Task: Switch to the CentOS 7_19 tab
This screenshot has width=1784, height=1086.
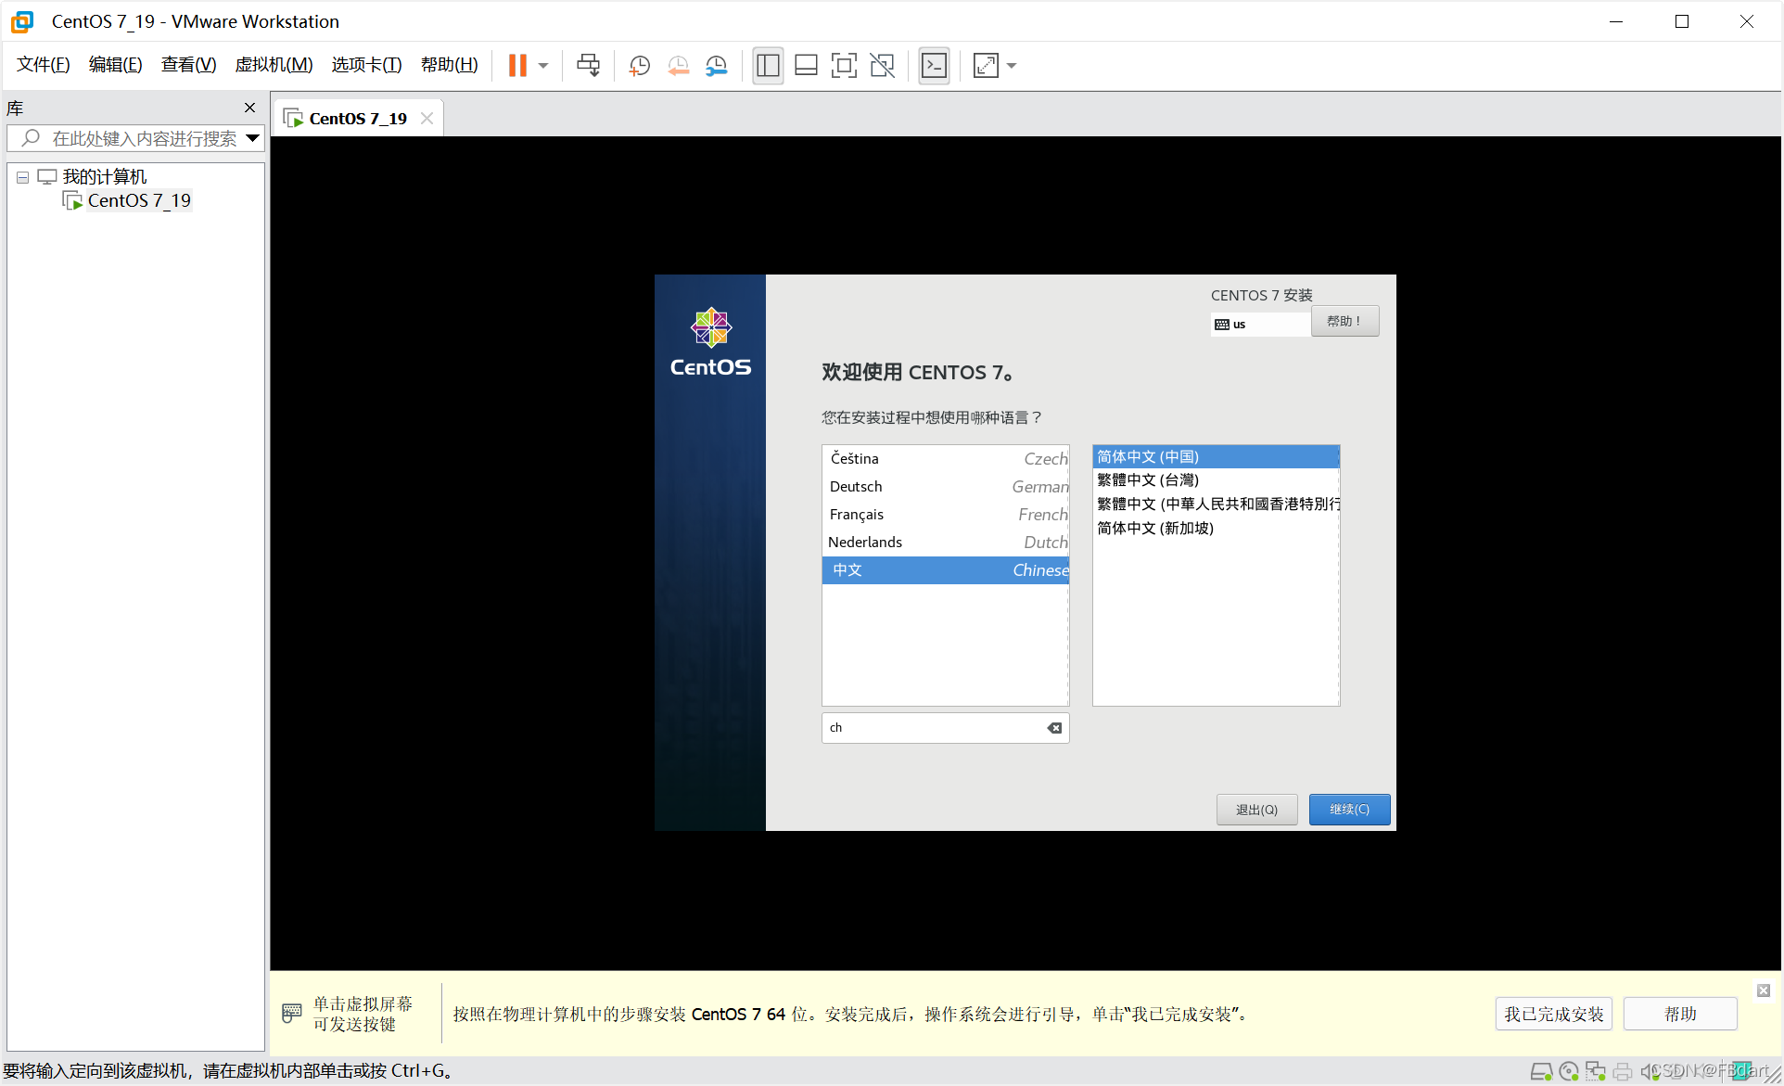Action: [357, 118]
